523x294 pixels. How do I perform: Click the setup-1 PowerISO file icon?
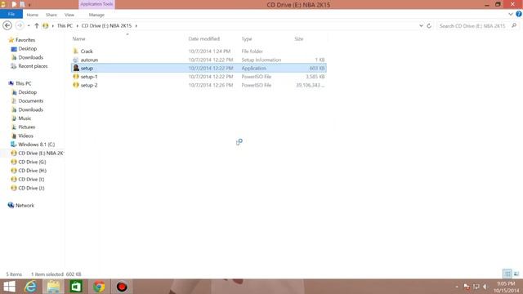pos(76,77)
